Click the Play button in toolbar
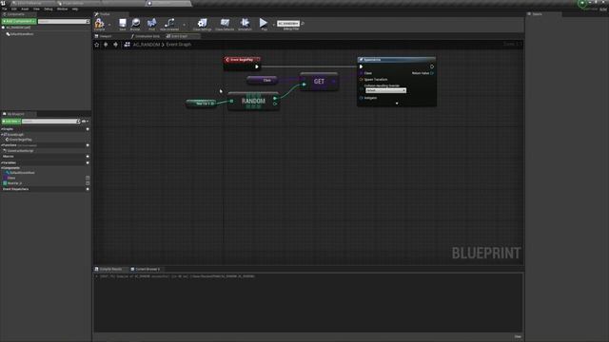Screen dimensions: 609x342 tap(264, 23)
